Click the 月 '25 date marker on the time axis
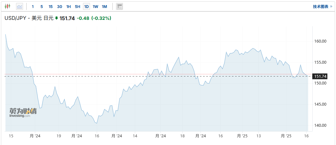The image size is (336, 145). click(x=242, y=136)
